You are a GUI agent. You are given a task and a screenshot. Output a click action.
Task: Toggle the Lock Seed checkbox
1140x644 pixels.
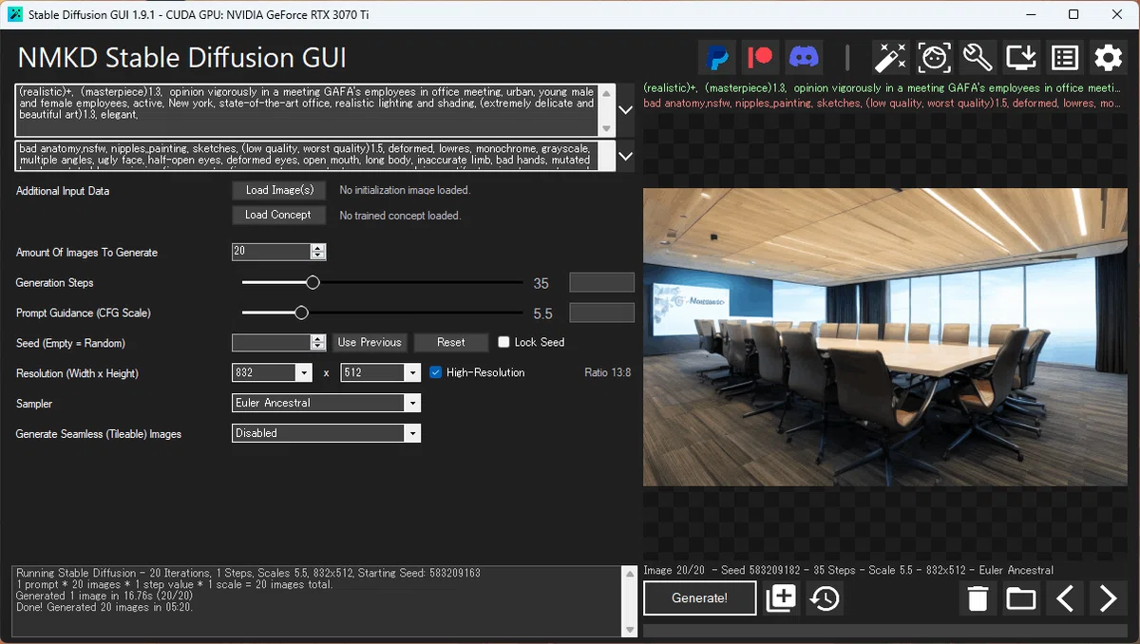(503, 342)
